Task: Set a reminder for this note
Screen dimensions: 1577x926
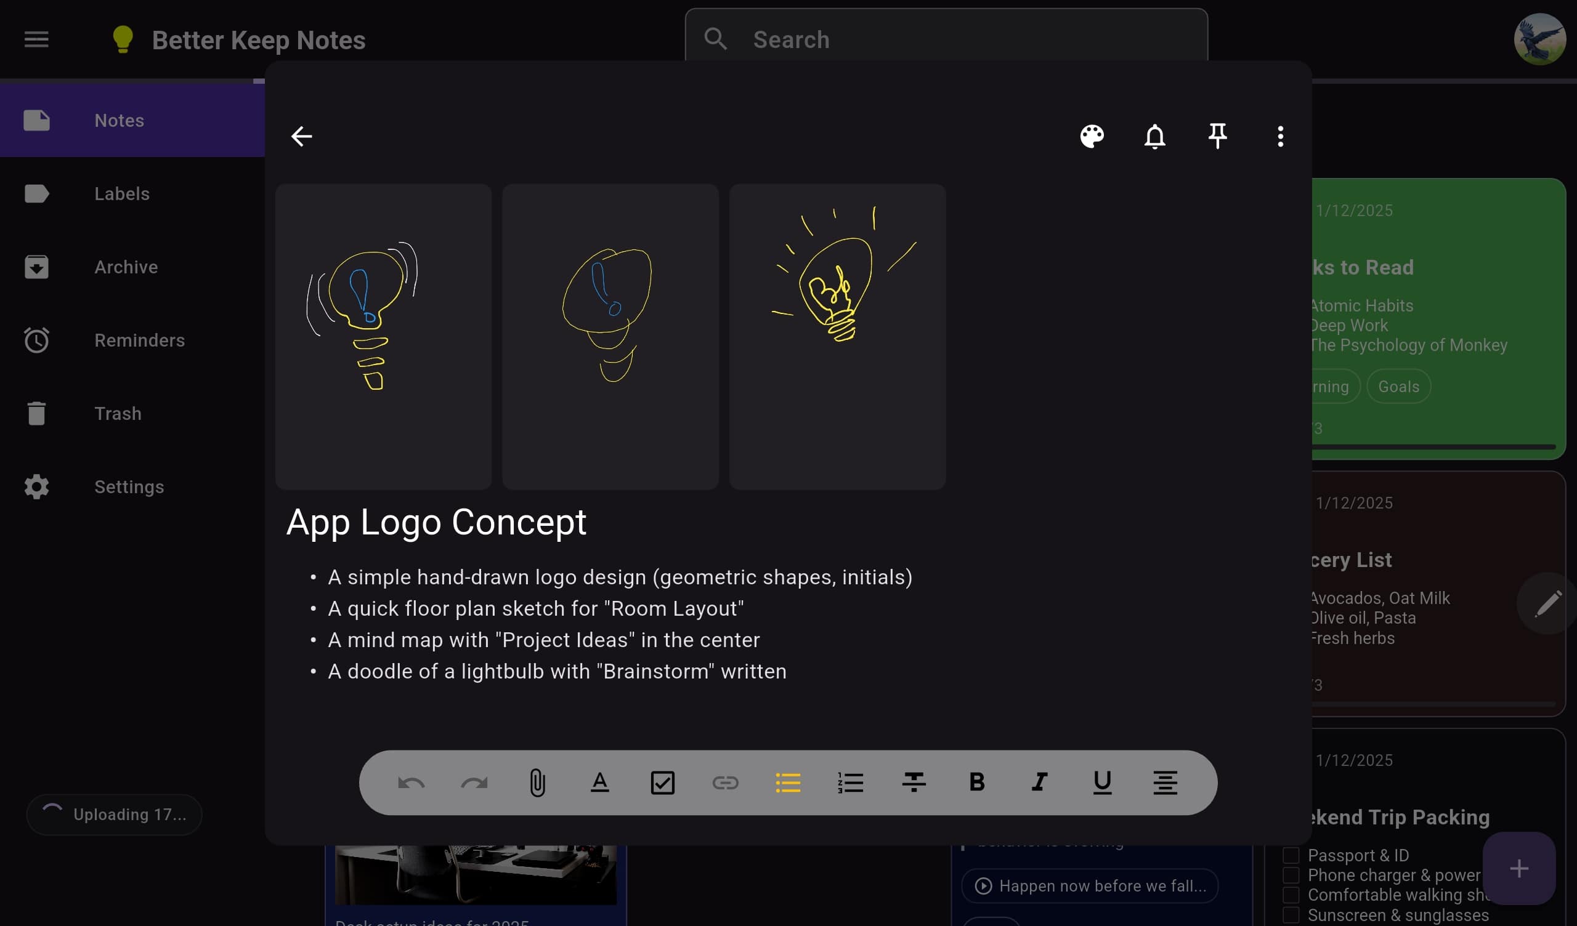Action: click(x=1154, y=136)
